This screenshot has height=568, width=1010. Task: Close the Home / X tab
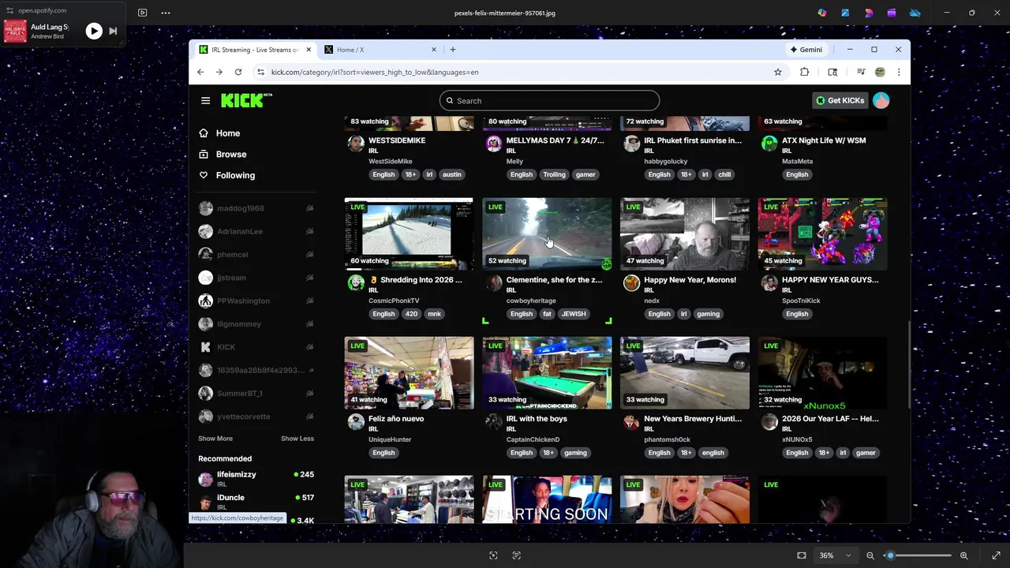pyautogui.click(x=433, y=50)
